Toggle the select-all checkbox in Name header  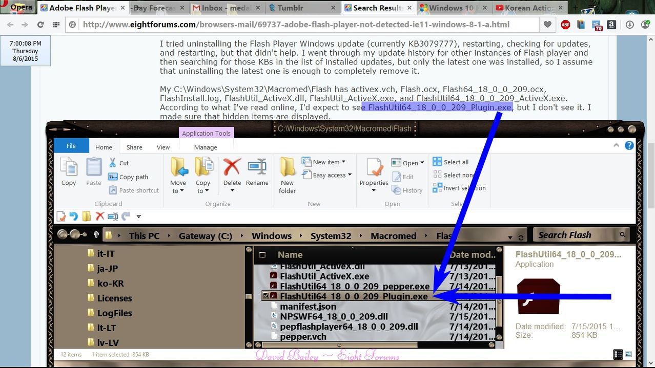(262, 255)
